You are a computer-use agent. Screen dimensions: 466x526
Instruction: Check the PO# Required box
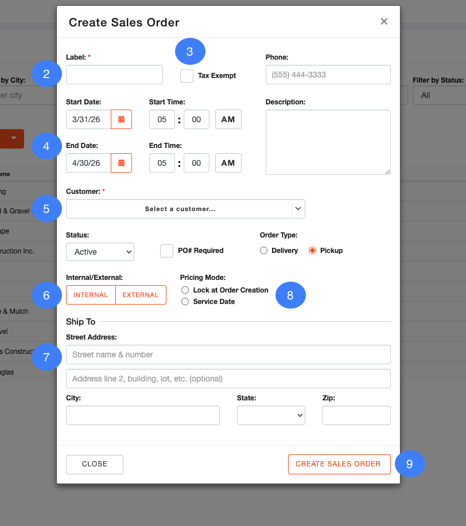click(x=166, y=251)
